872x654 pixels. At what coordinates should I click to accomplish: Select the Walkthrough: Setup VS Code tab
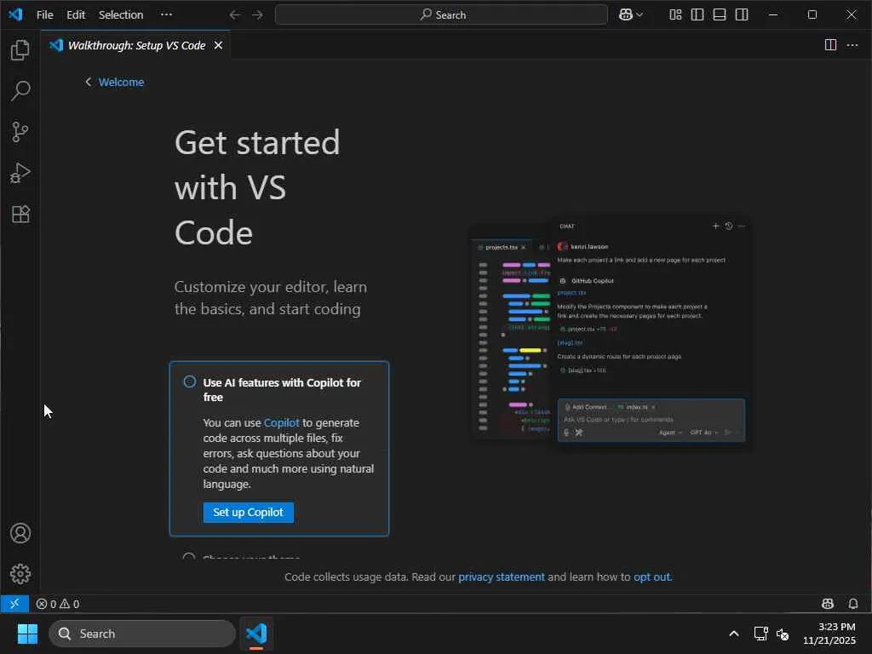point(136,46)
